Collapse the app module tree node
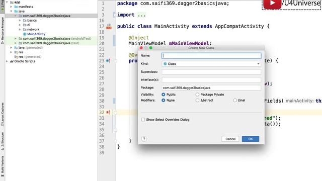Viewport: 322px width, 181px height. pos(7,2)
